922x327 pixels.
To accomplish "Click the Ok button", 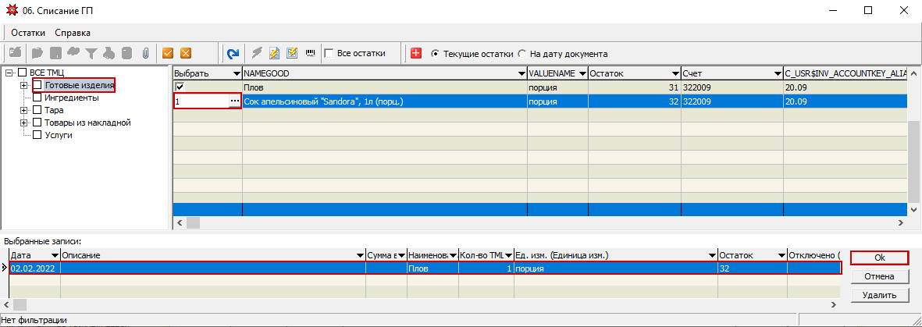I will click(879, 258).
